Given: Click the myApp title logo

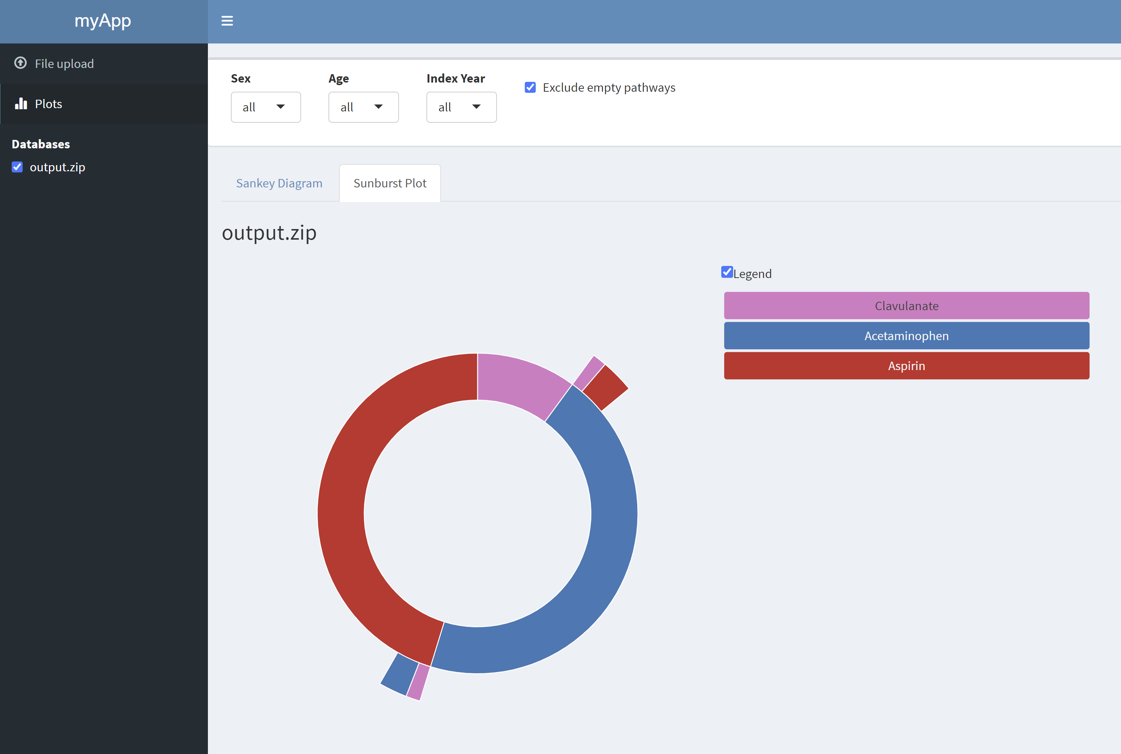Looking at the screenshot, I should tap(103, 21).
